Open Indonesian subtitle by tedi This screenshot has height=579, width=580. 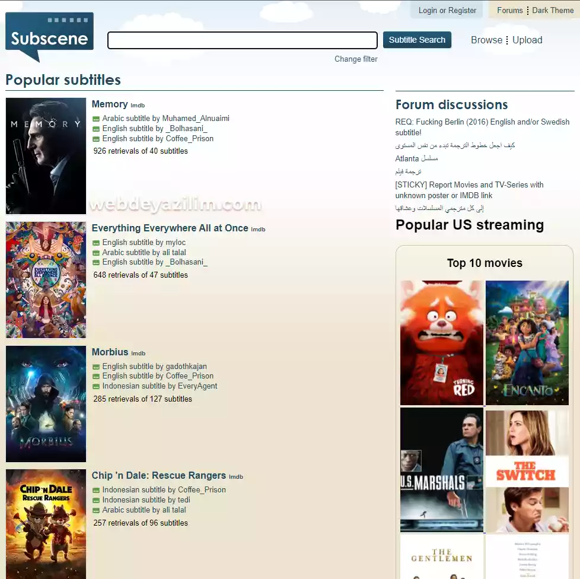146,500
